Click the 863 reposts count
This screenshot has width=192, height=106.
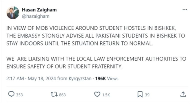62,95
